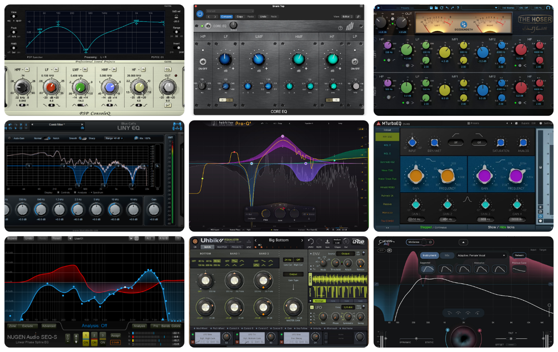Open the Range 40 dB dropdown in Liny EQ

tap(114, 138)
